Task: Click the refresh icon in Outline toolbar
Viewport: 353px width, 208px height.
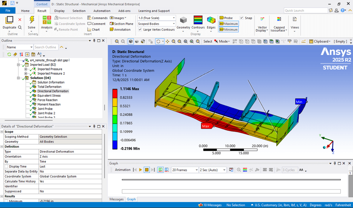Action: tap(9, 54)
